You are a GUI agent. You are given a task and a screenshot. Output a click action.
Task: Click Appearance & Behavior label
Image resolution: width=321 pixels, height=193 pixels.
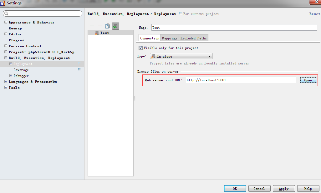point(32,22)
